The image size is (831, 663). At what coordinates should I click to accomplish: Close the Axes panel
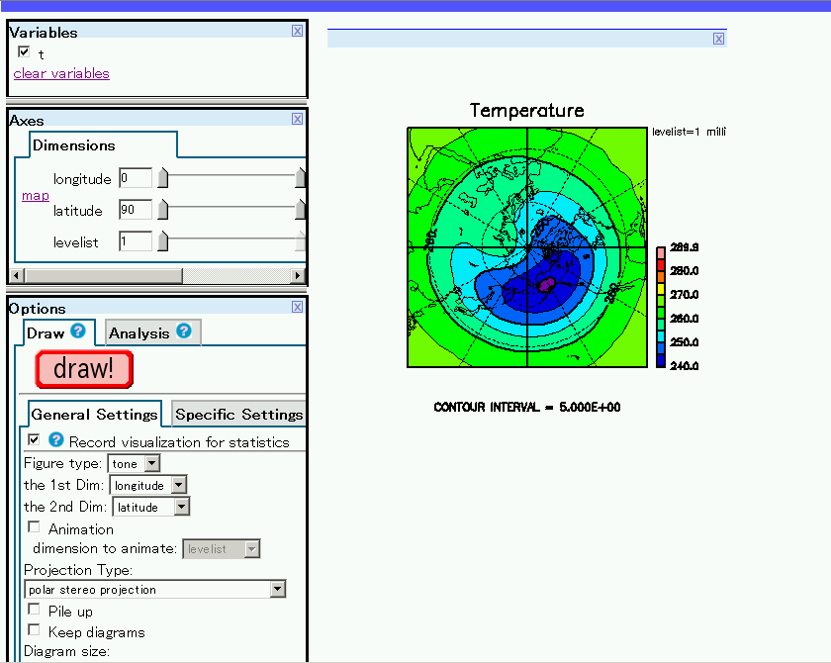point(297,120)
